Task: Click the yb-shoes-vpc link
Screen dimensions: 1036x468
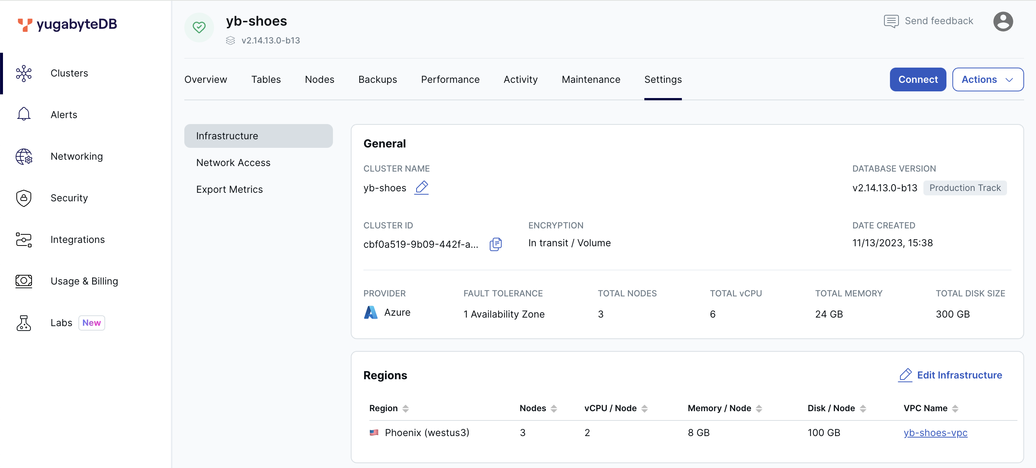Action: click(x=935, y=432)
